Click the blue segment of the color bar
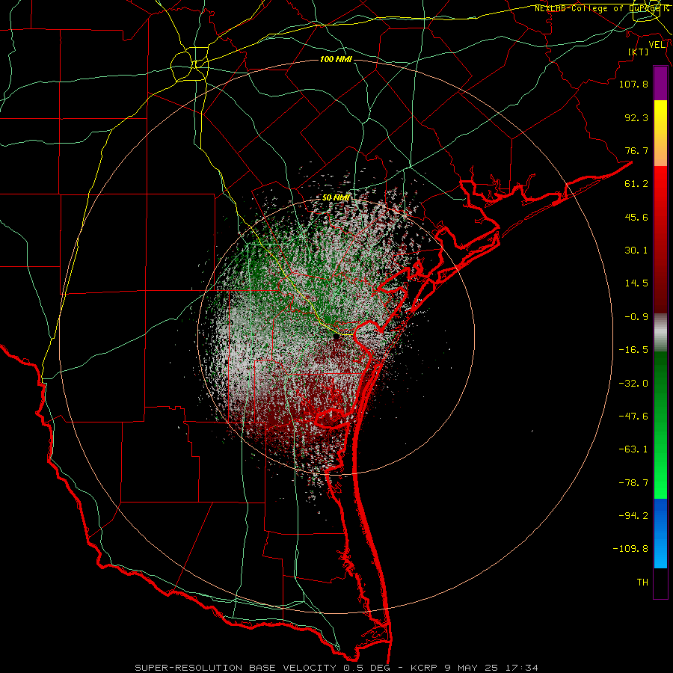 click(x=660, y=533)
